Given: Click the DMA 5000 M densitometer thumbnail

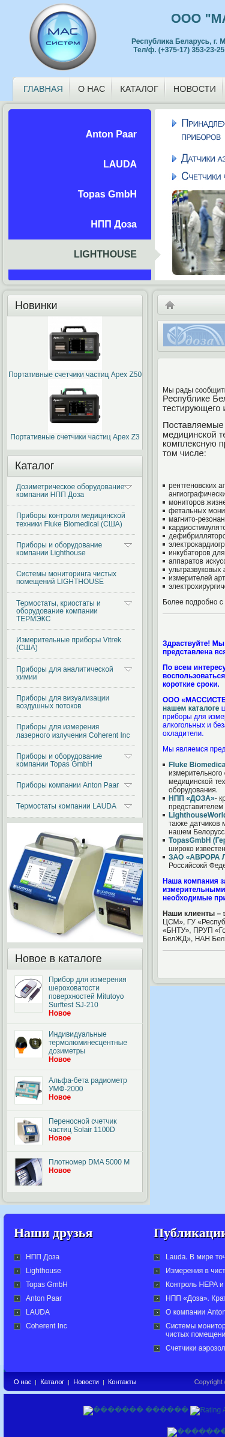Looking at the screenshot, I should [29, 1172].
